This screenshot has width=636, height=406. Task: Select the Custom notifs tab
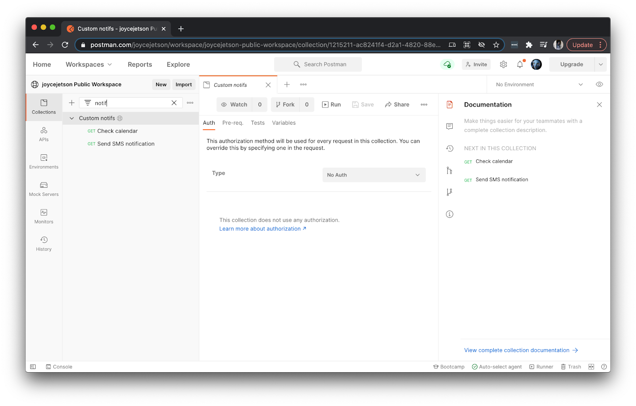(237, 85)
